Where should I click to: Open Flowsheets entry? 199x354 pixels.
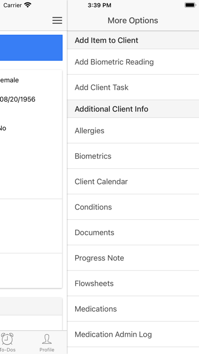pos(133,284)
